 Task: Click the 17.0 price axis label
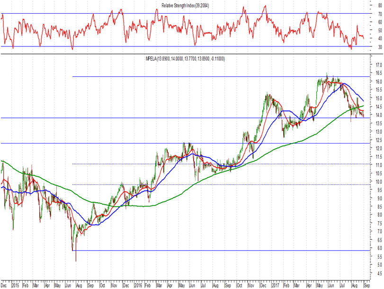379,65
